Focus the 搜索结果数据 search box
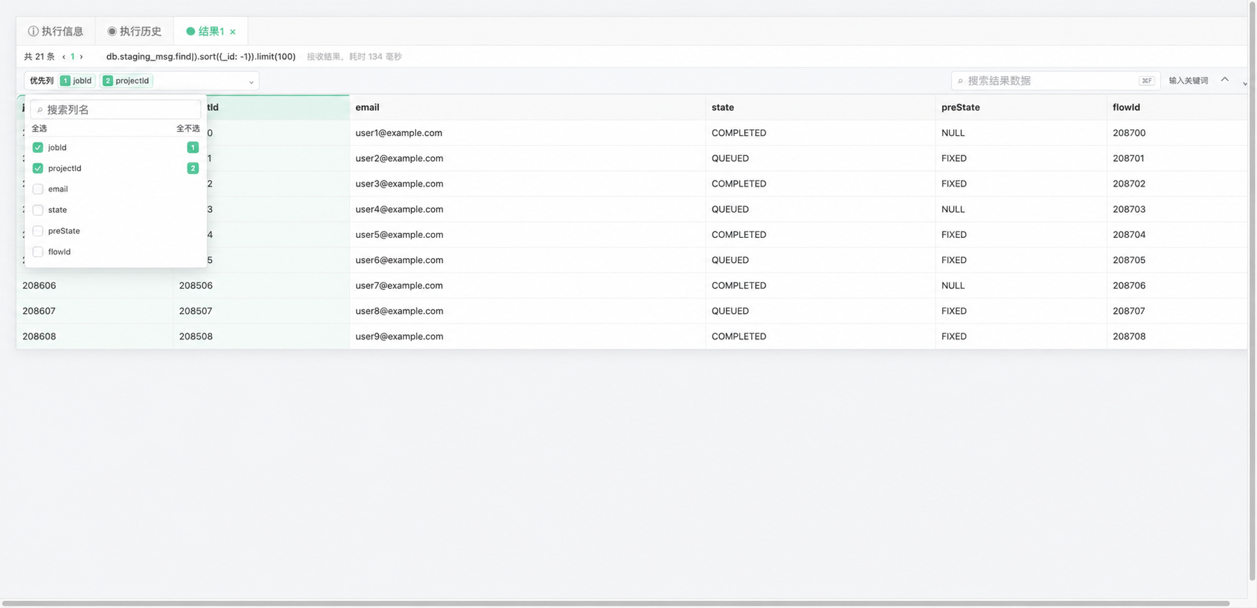Image resolution: width=1257 pixels, height=608 pixels. (x=1056, y=81)
